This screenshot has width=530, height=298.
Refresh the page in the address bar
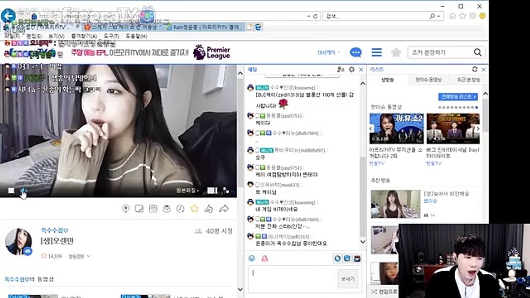[x=315, y=16]
